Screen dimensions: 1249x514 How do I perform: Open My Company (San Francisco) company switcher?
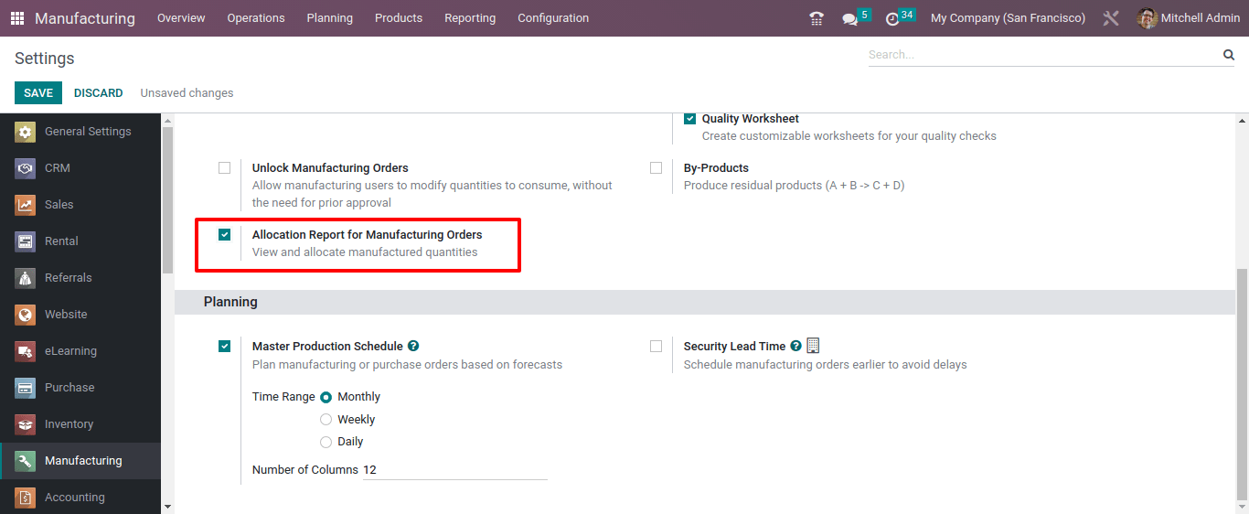coord(1008,18)
